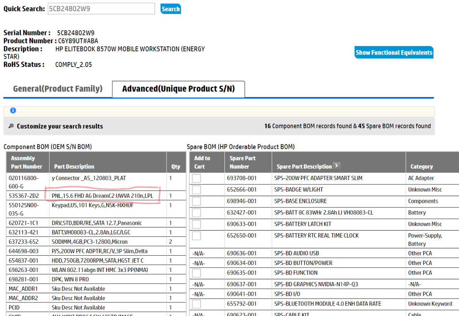This screenshot has width=459, height=316.
Task: Click the arrow icon next to Spare Part Description
Action: point(337,166)
